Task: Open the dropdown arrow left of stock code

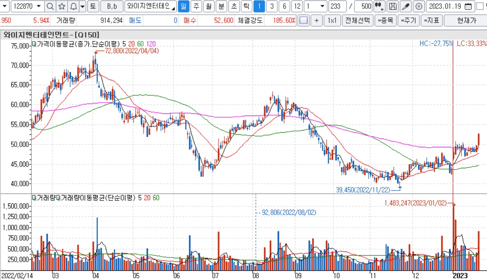Action: pyautogui.click(x=4, y=6)
